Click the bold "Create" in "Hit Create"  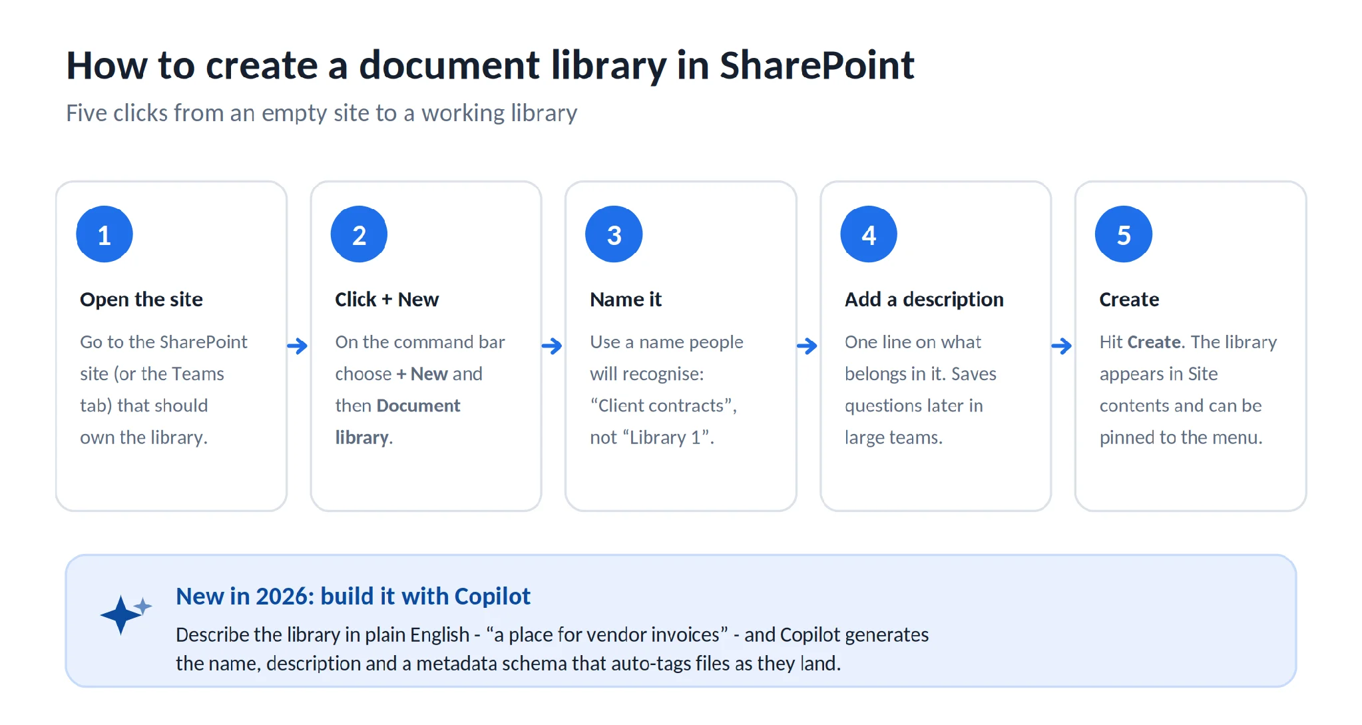1155,342
